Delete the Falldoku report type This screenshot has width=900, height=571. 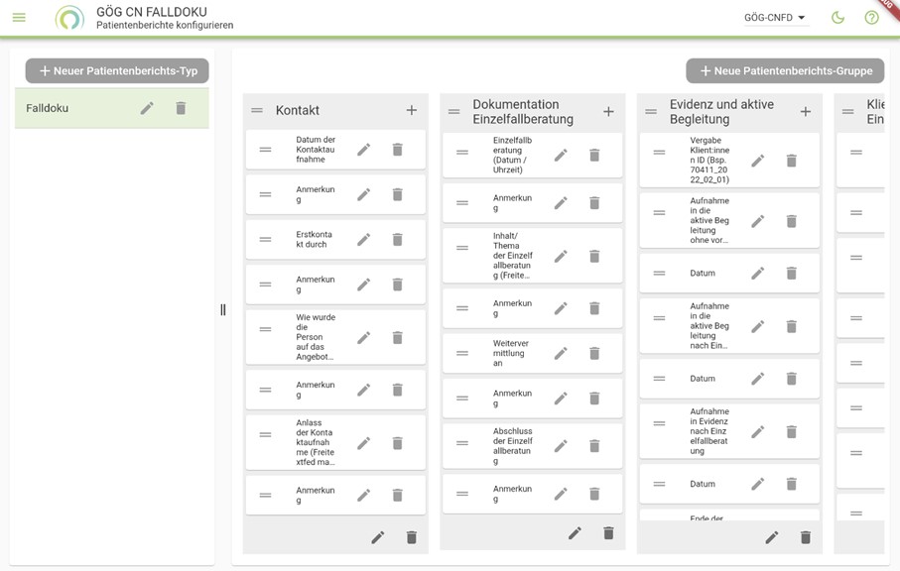click(181, 108)
